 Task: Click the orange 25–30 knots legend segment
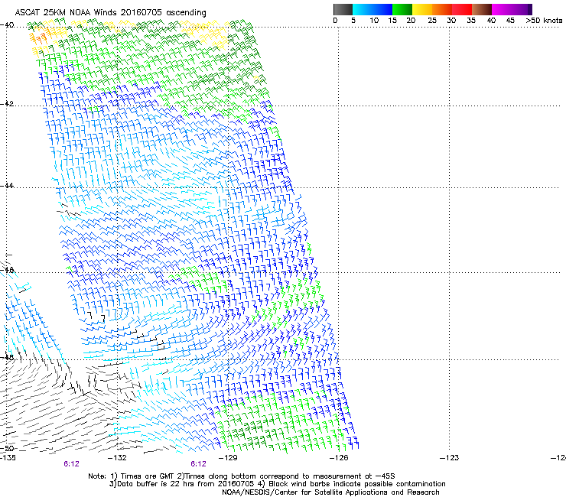pyautogui.click(x=442, y=9)
